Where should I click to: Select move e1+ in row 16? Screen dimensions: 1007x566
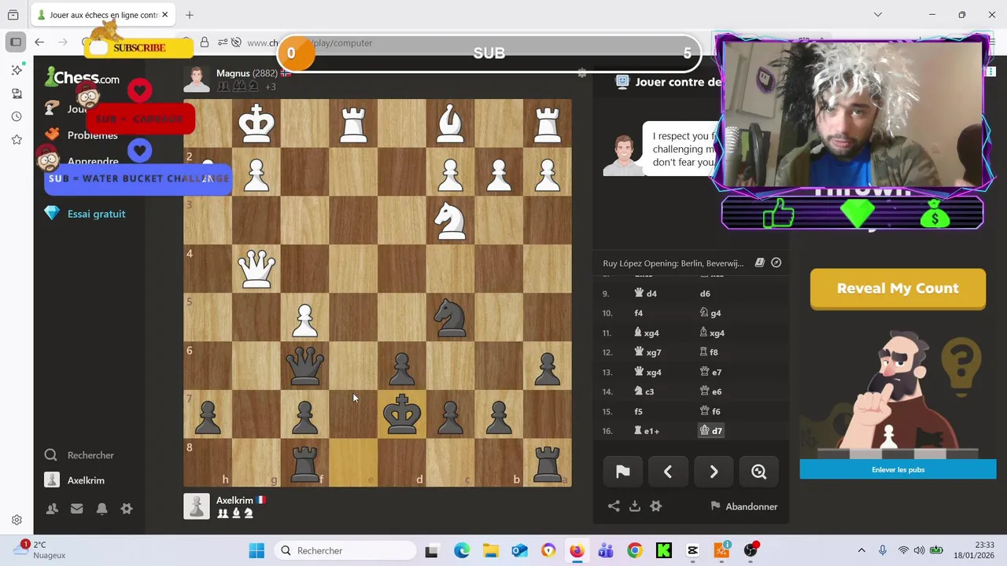tap(647, 431)
